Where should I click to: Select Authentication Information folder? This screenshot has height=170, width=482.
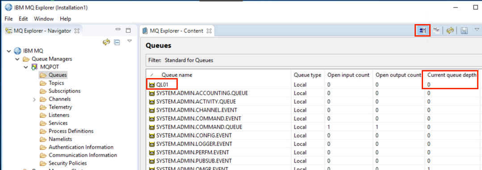pyautogui.click(x=81, y=147)
